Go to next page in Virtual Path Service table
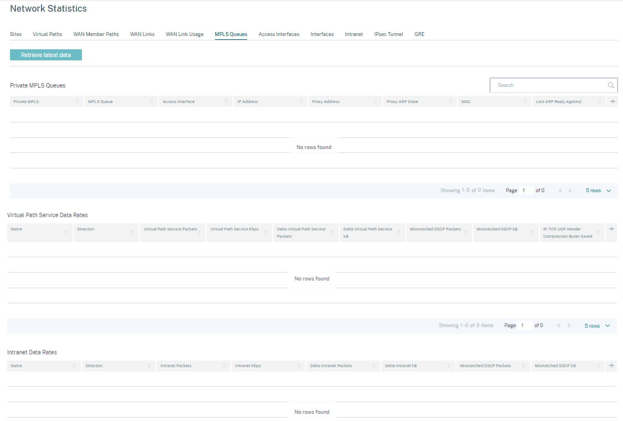The image size is (623, 421). pos(569,326)
